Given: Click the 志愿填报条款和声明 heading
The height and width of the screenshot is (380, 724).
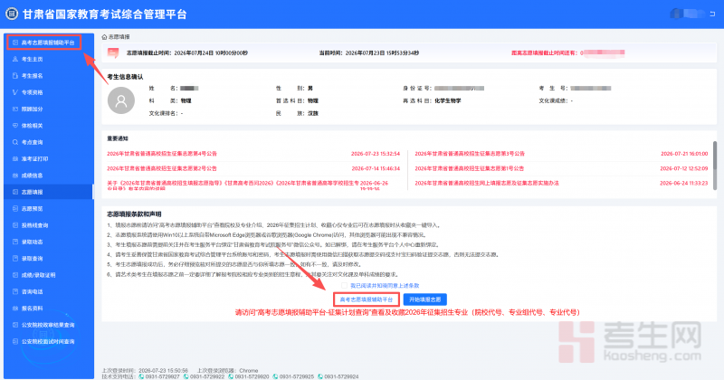Looking at the screenshot, I should (x=134, y=214).
